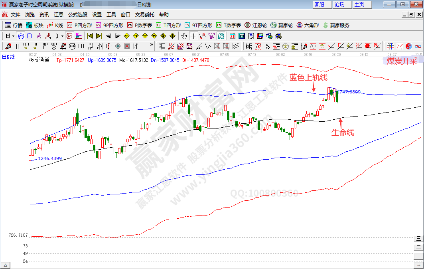
Task: Jump to first bar with skip-to-start icon
Action: (x=90, y=36)
